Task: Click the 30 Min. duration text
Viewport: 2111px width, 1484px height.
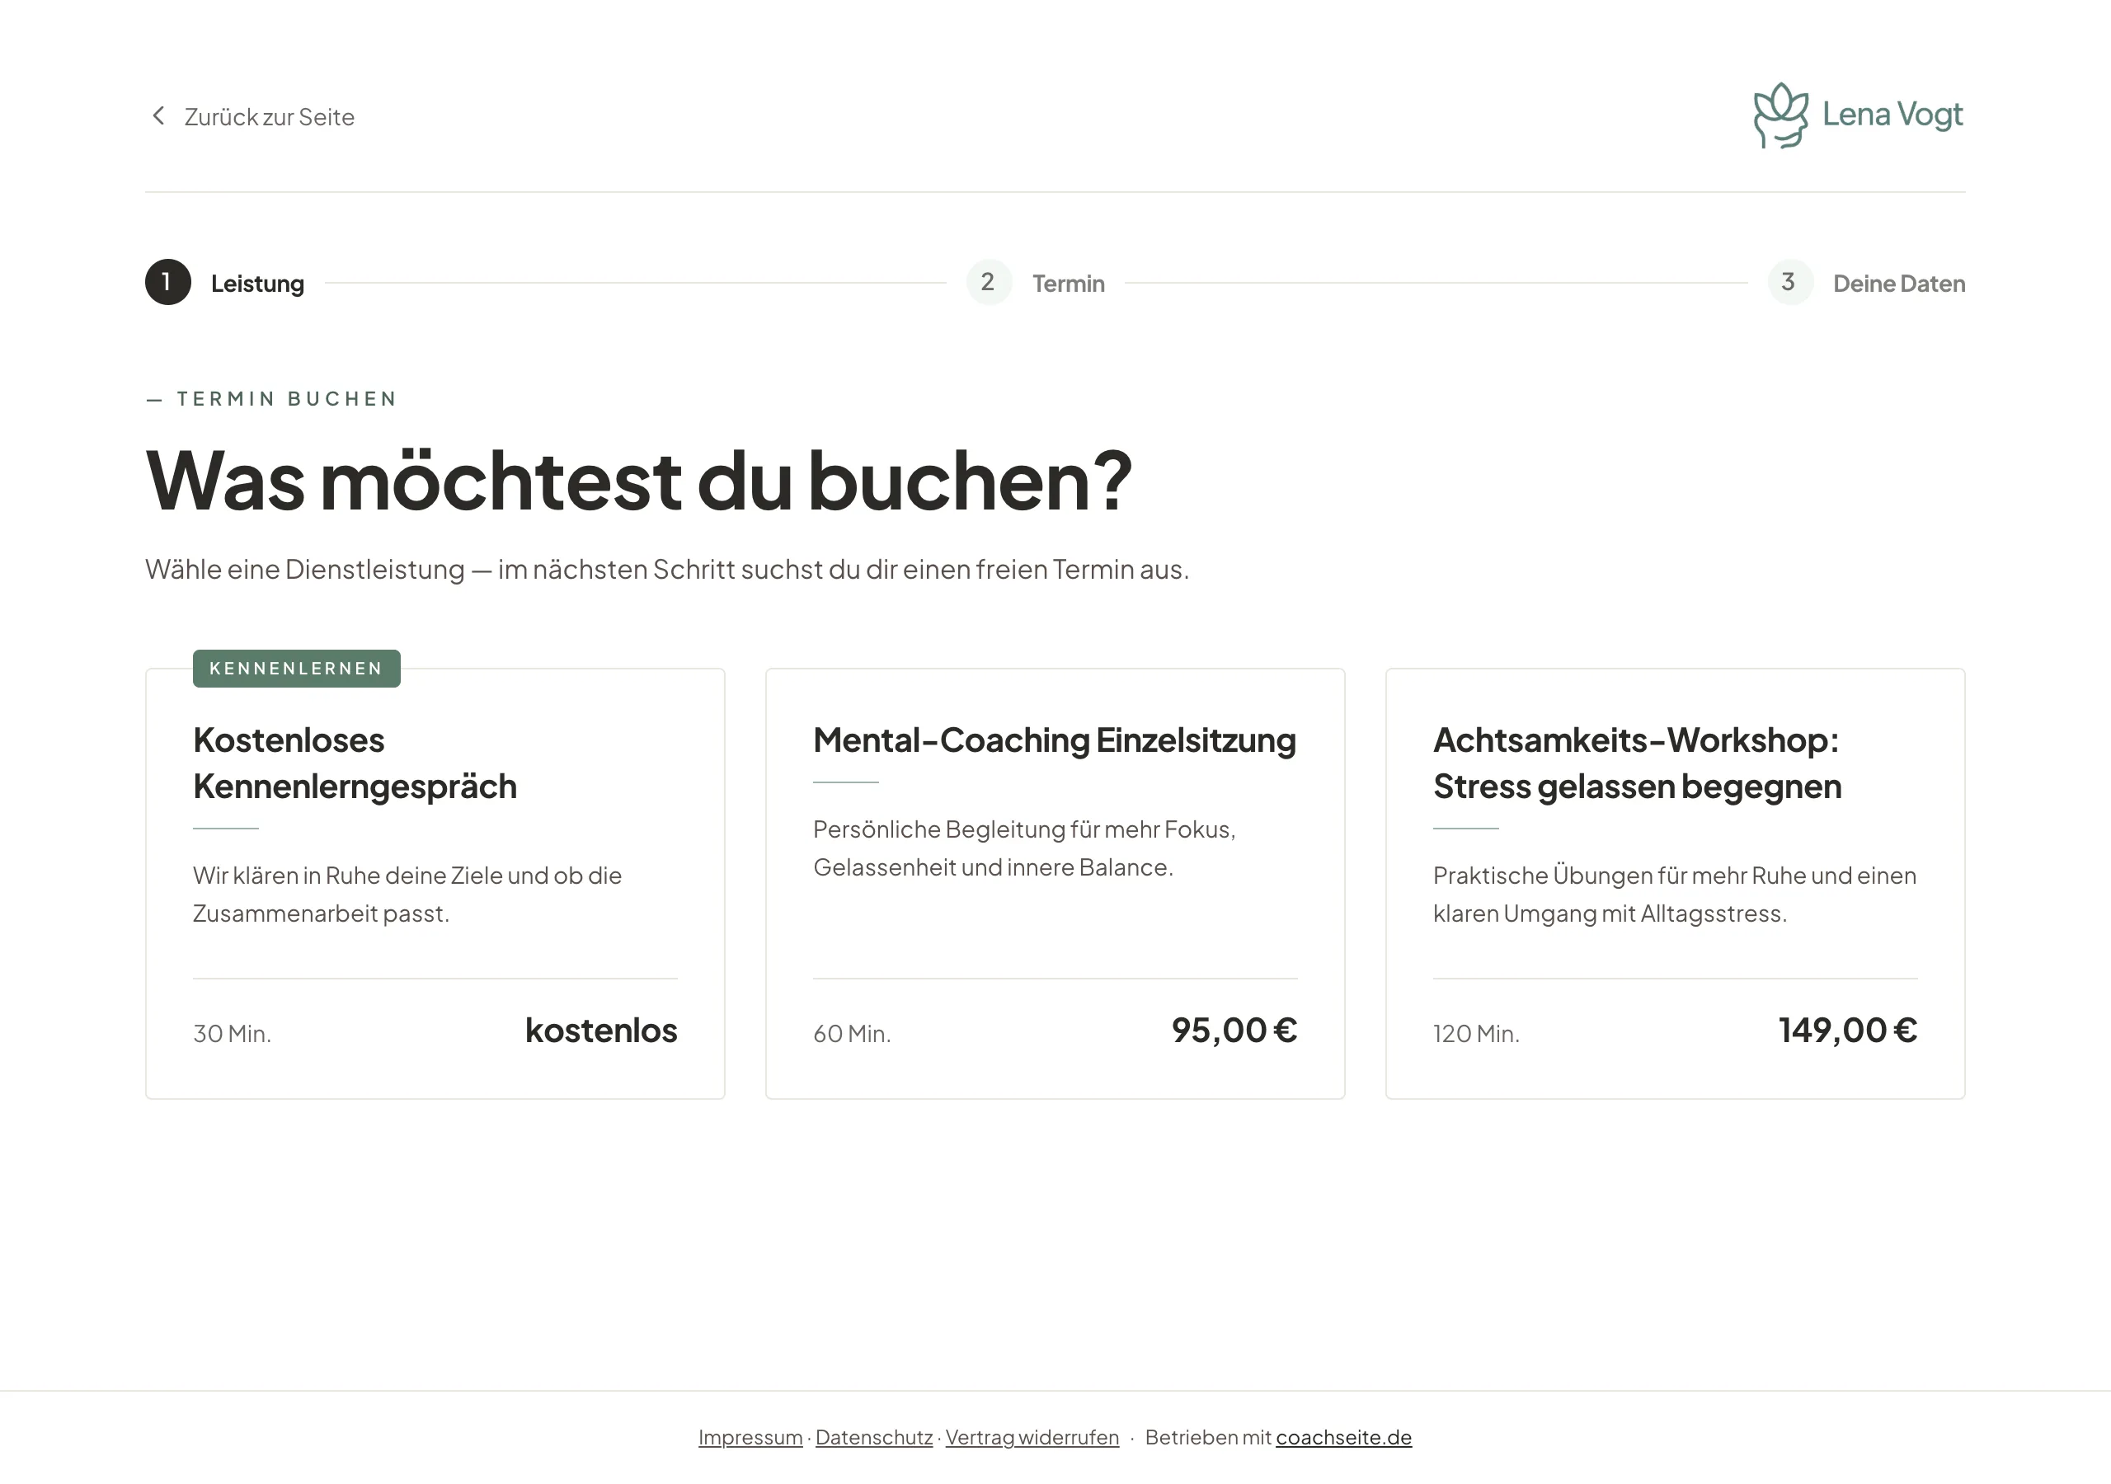Action: point(232,1034)
